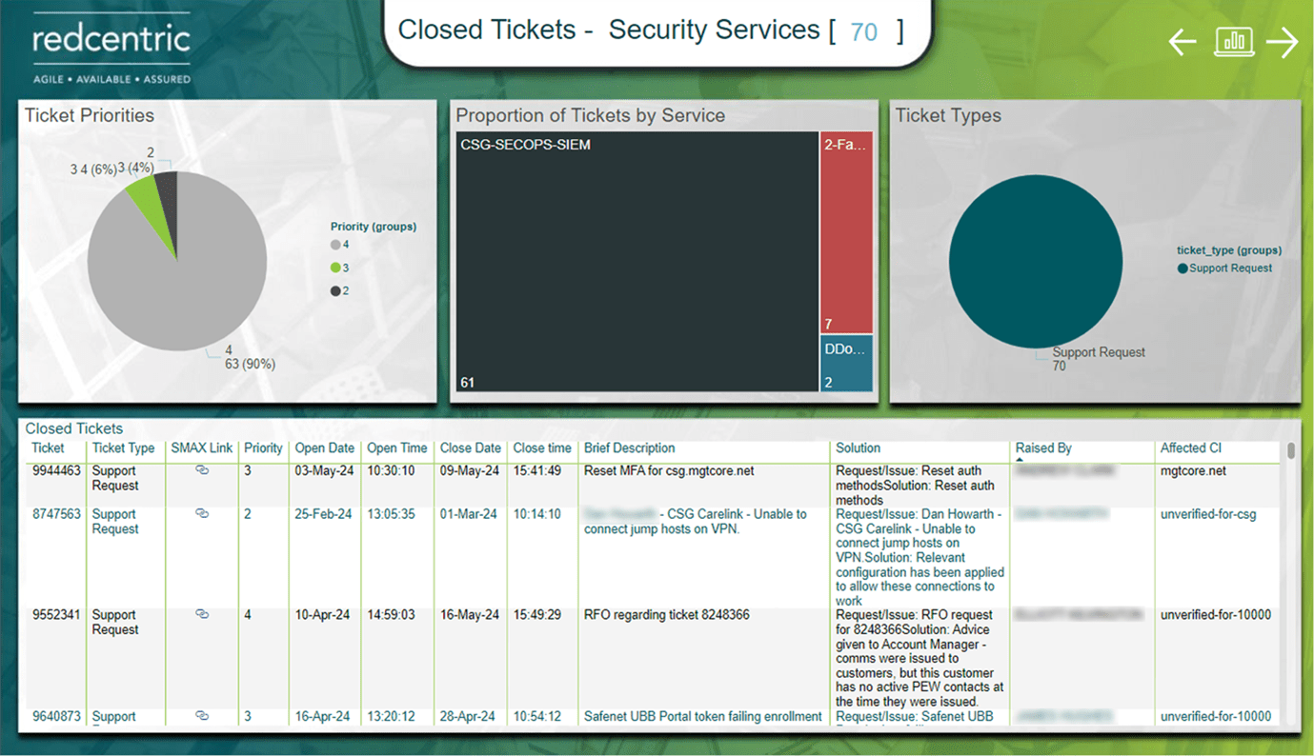Select priority 3 legend marker
Screen dimensions: 1314x756
pyautogui.click(x=335, y=268)
